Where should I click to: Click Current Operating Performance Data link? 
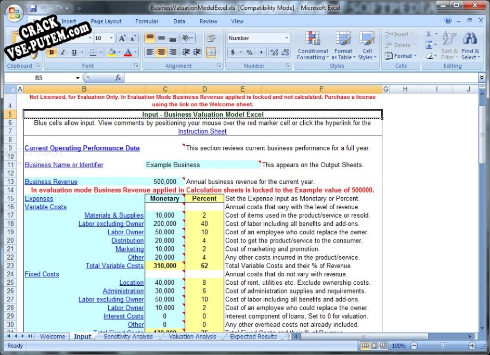(x=82, y=148)
